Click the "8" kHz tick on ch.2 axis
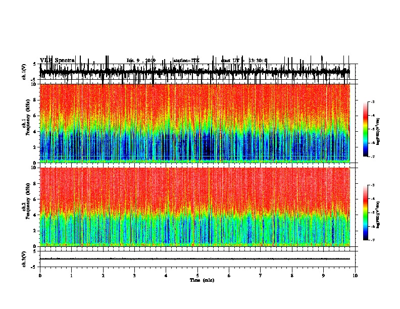400x309 pixels. click(x=35, y=184)
